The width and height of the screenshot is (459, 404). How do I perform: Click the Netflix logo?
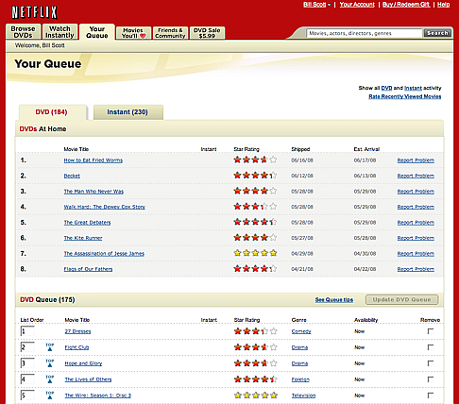click(x=34, y=12)
